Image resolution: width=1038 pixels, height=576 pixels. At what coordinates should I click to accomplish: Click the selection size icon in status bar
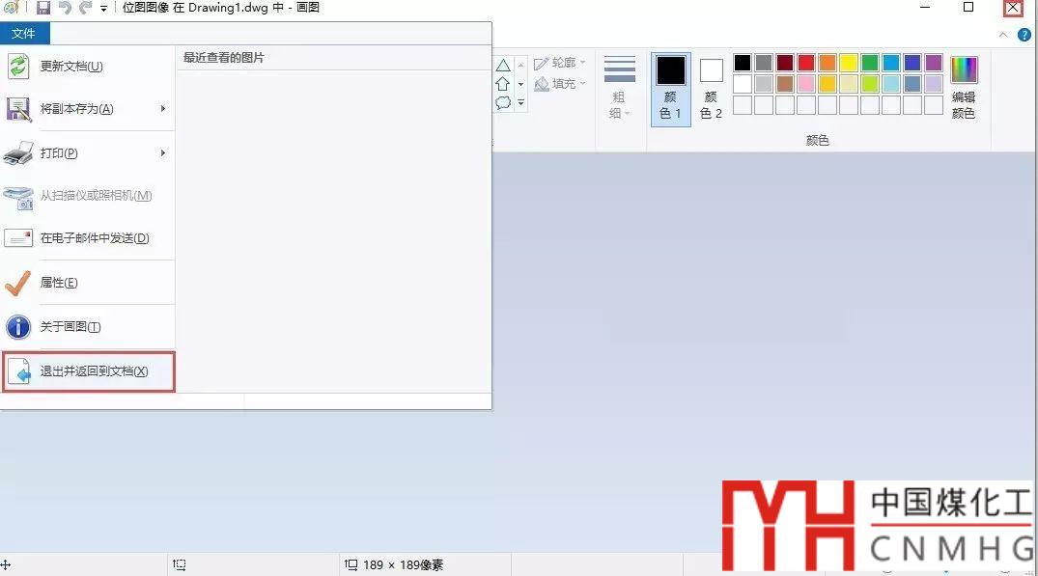click(x=180, y=564)
